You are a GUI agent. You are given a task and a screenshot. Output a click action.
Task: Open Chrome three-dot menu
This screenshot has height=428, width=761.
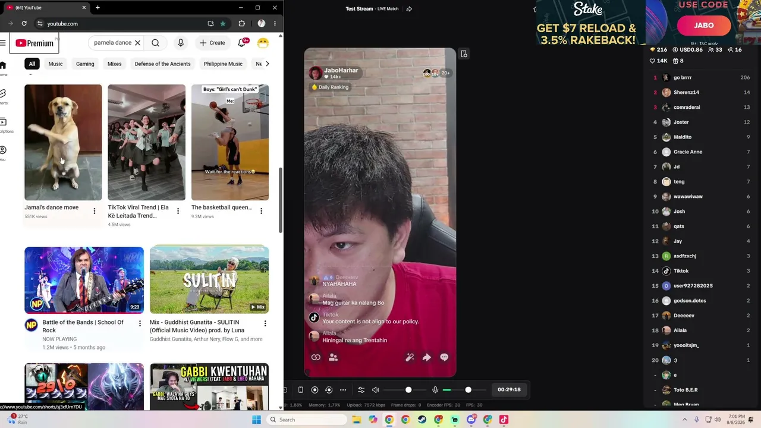click(275, 24)
